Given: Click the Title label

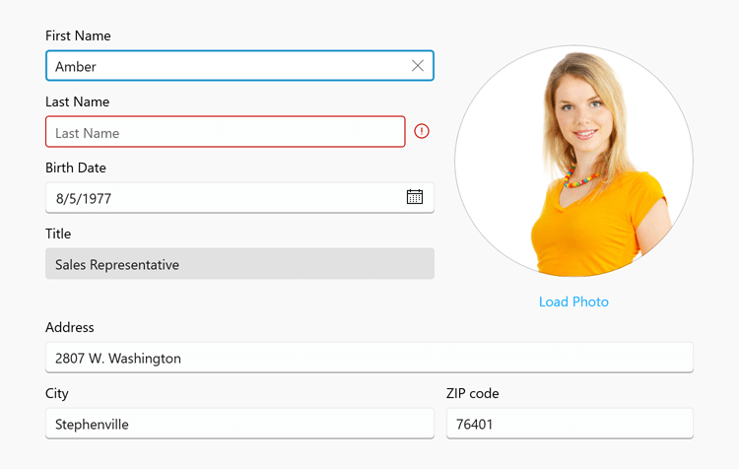Looking at the screenshot, I should [58, 234].
